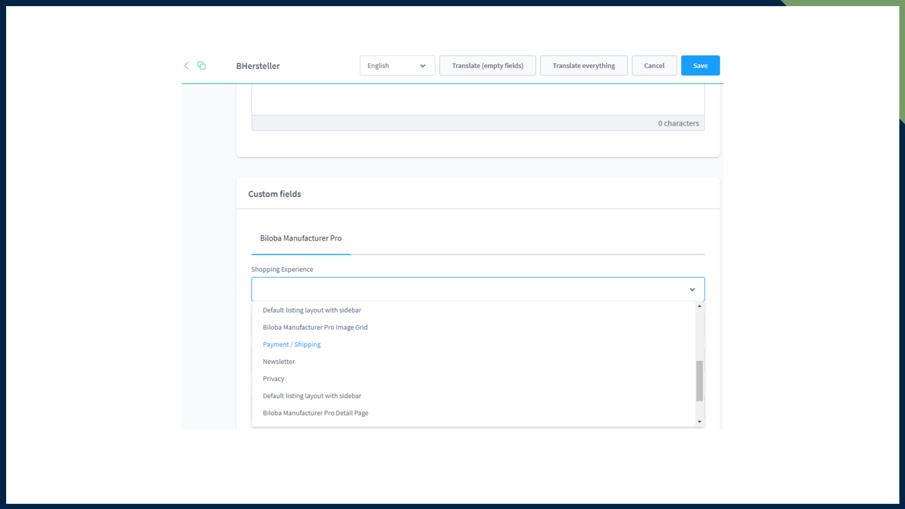Pick the Newsletter layout option
905x509 pixels.
[279, 361]
